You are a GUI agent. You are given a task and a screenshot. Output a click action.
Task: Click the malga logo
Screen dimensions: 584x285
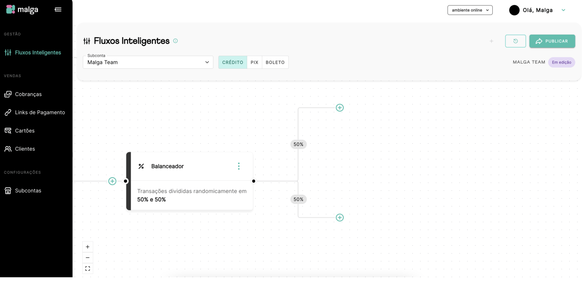(22, 9)
